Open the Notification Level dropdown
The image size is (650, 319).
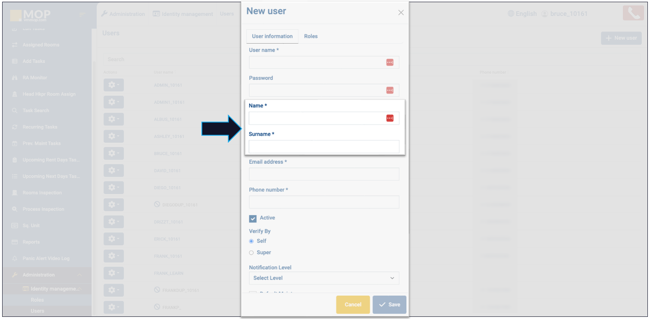324,278
